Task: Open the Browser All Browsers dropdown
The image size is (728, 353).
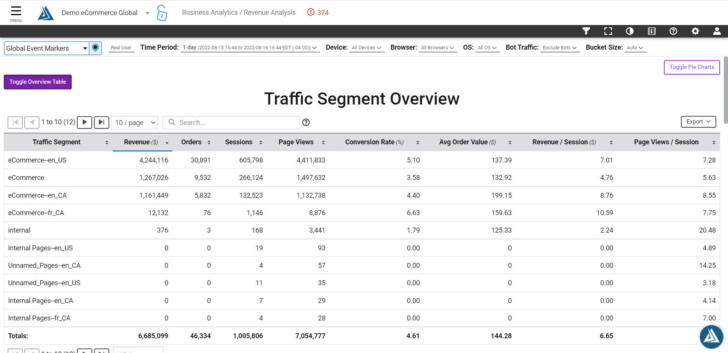Action: click(438, 48)
